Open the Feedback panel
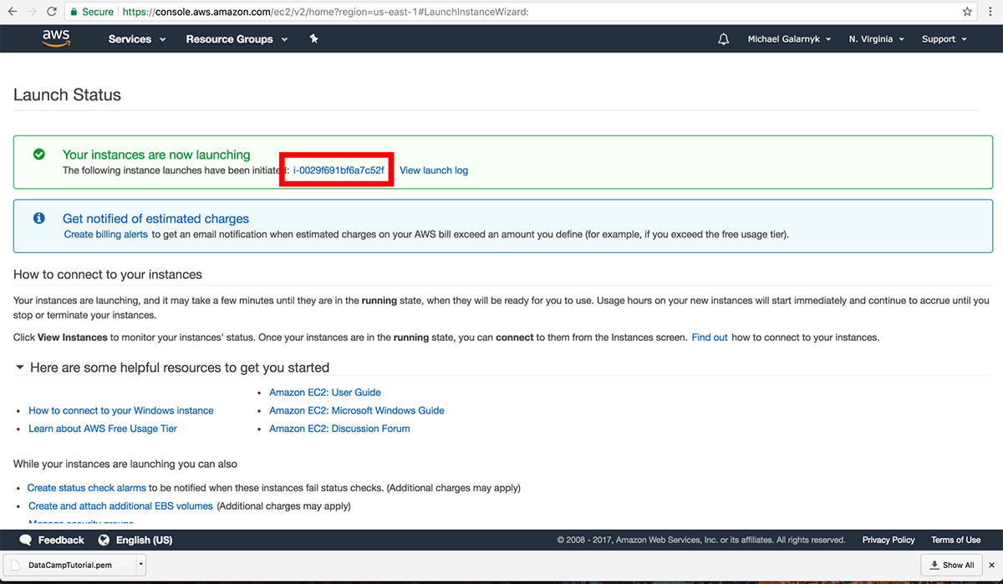Viewport: 1003px width, 584px height. 51,540
